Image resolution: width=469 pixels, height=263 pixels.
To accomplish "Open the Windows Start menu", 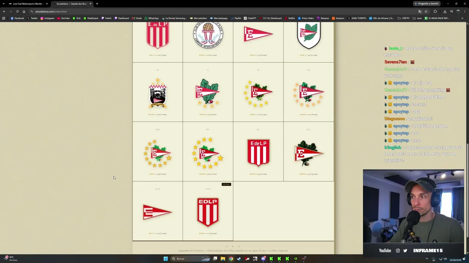I will 166,259.
